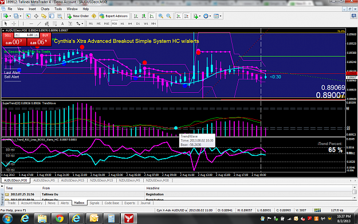Switch chart to candlestick view icon
Viewport: 358px width, 224px height.
(144, 16)
